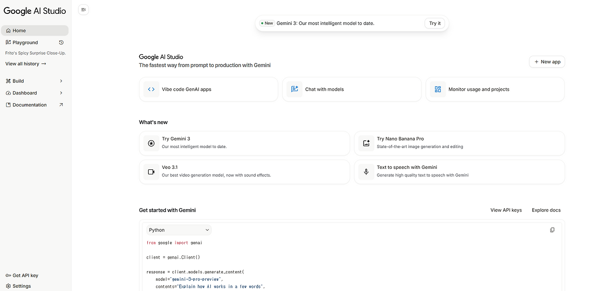
Task: Open Playground from the sidebar
Action: pos(25,43)
